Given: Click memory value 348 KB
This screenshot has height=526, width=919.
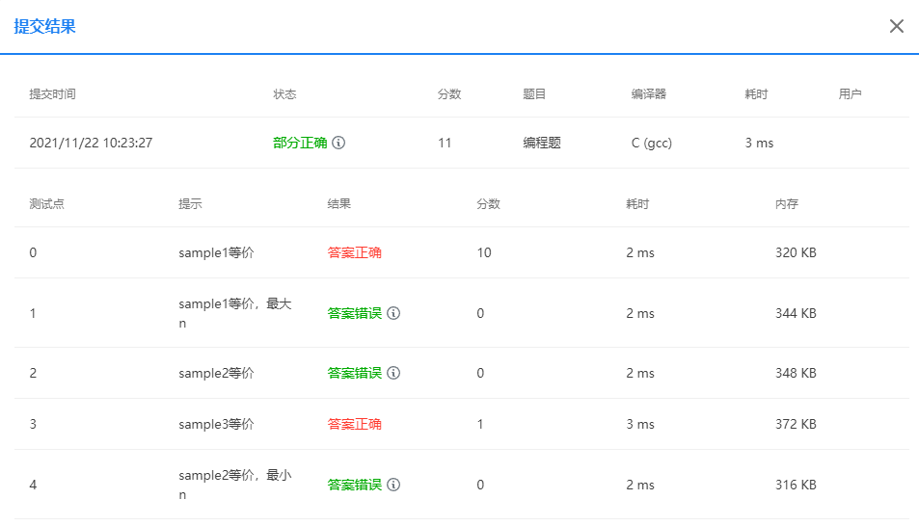Looking at the screenshot, I should 796,373.
